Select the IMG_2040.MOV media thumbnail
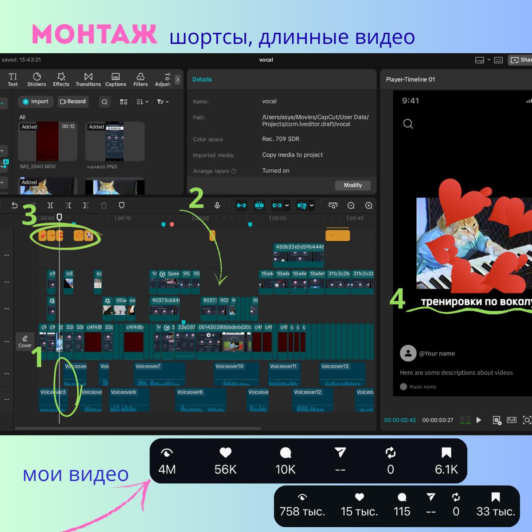This screenshot has width=532, height=532. click(x=47, y=141)
